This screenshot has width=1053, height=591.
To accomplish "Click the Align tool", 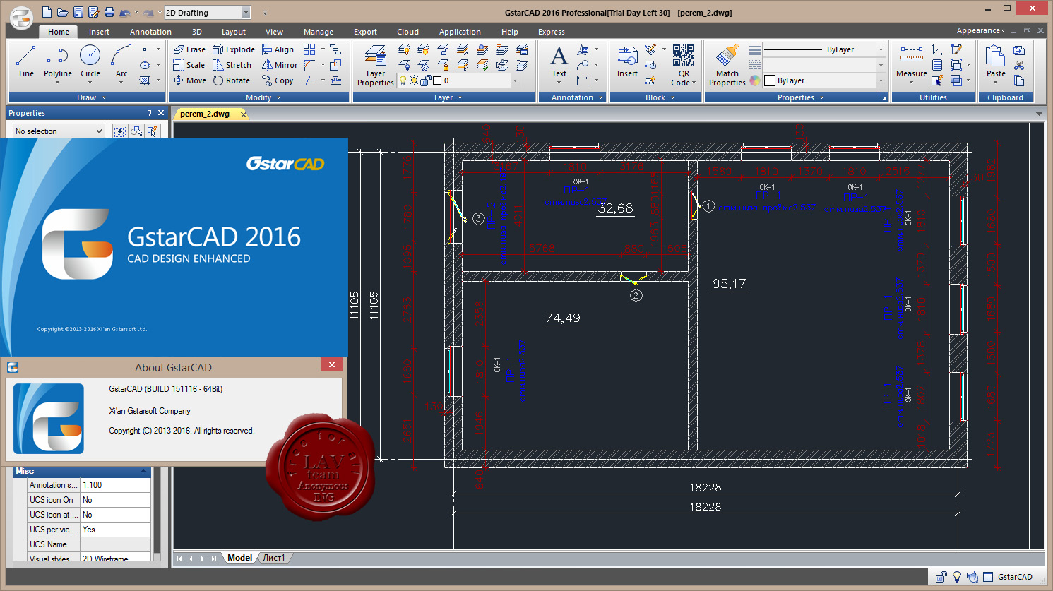I will coord(278,49).
